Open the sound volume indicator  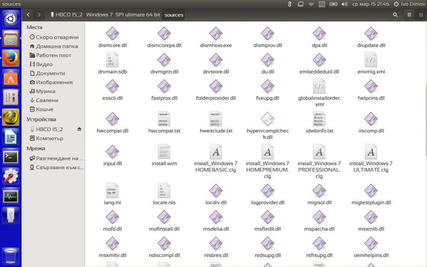pyautogui.click(x=345, y=4)
